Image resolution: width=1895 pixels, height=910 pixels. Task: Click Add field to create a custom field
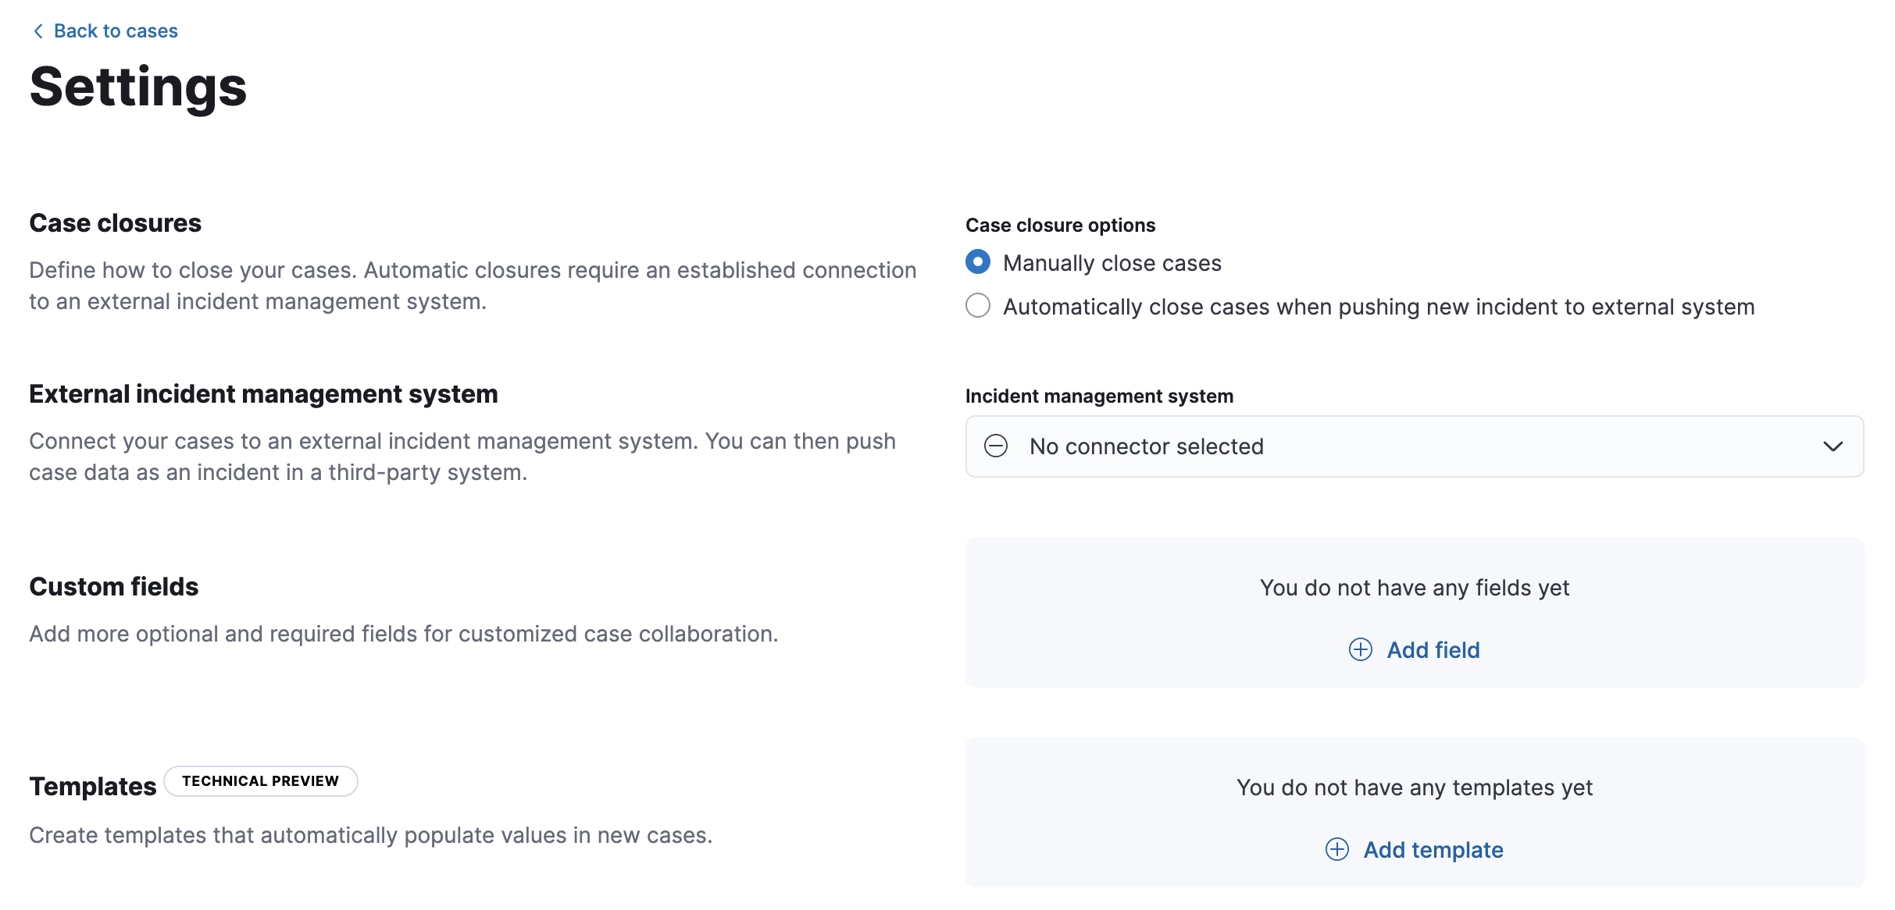[x=1433, y=650]
